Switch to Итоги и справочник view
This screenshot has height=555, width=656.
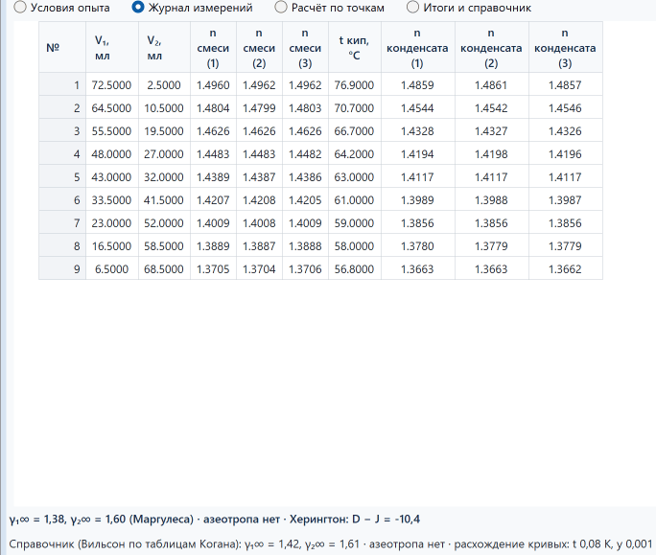(469, 8)
